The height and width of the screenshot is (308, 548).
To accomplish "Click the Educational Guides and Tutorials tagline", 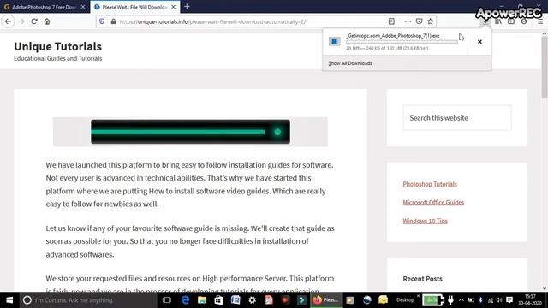I will tap(57, 58).
